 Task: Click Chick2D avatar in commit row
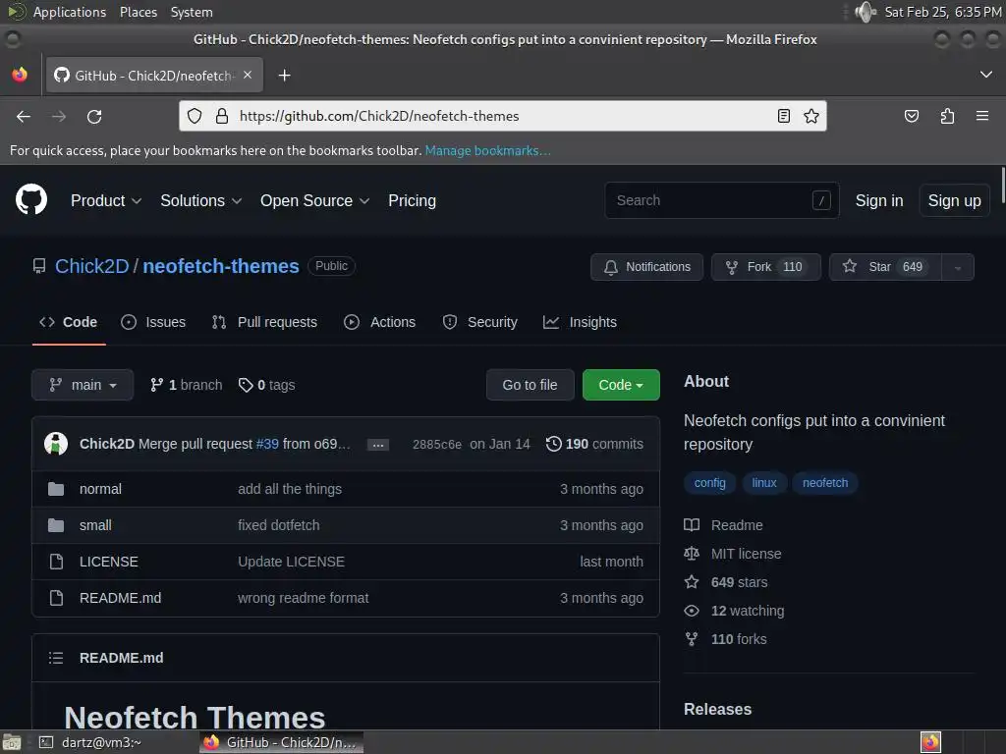pyautogui.click(x=56, y=444)
